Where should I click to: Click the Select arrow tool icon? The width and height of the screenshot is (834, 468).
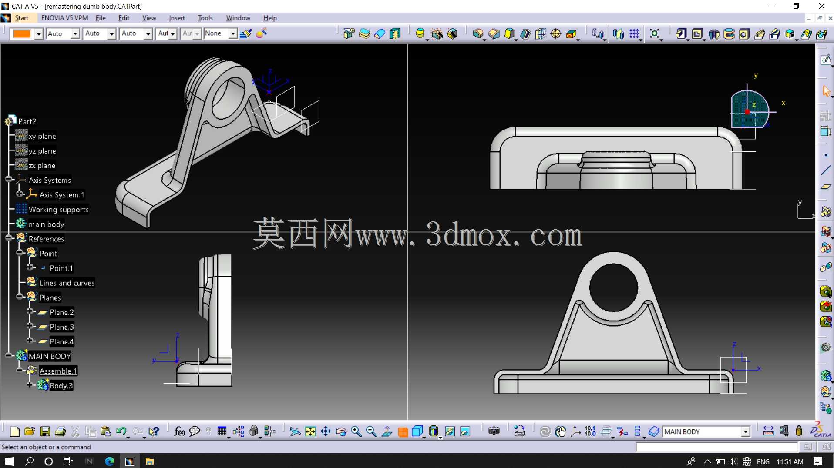coord(826,91)
